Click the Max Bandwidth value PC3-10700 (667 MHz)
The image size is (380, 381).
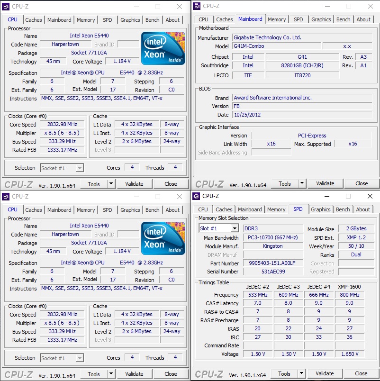(273, 237)
